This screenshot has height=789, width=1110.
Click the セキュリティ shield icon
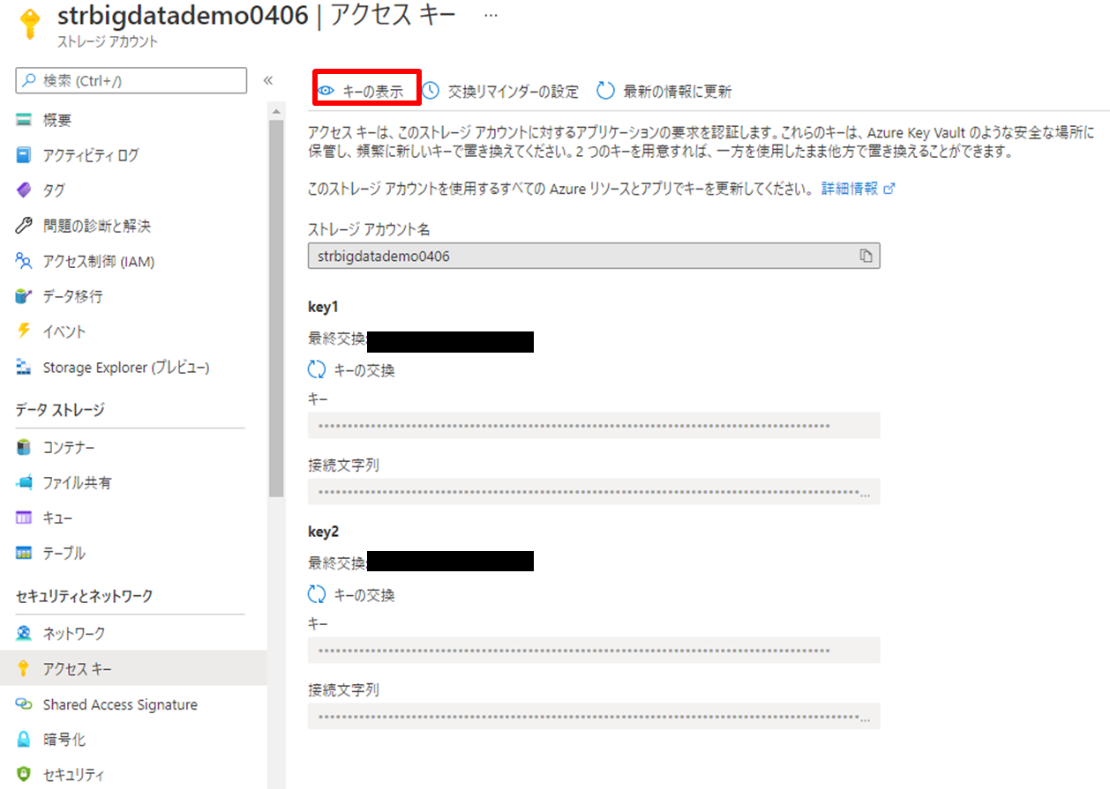click(24, 775)
